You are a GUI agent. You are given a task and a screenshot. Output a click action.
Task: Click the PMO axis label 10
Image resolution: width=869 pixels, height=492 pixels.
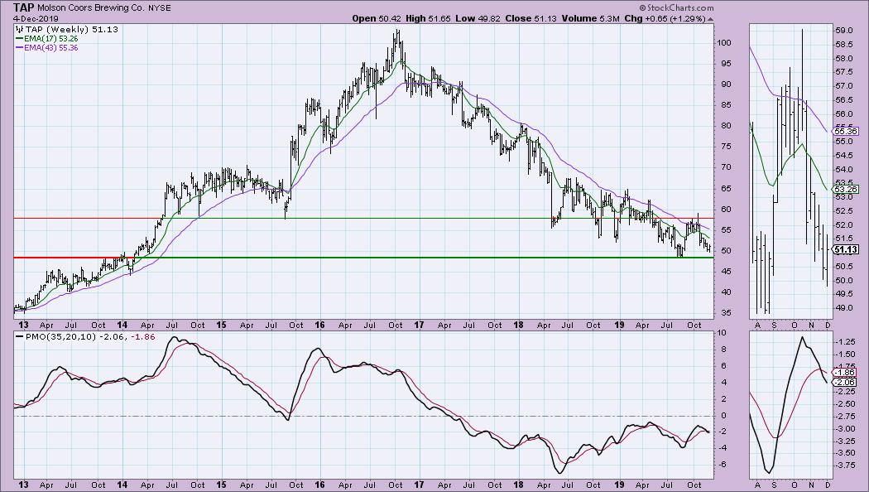(x=722, y=333)
